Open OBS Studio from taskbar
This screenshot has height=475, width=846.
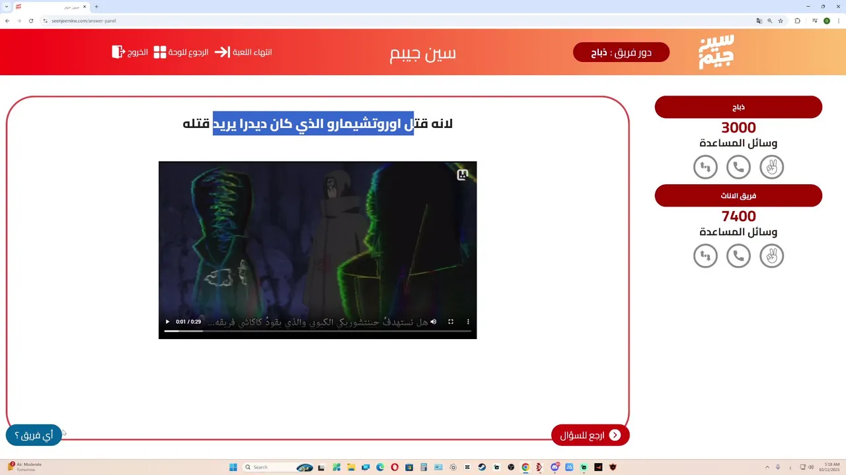pyautogui.click(x=511, y=467)
